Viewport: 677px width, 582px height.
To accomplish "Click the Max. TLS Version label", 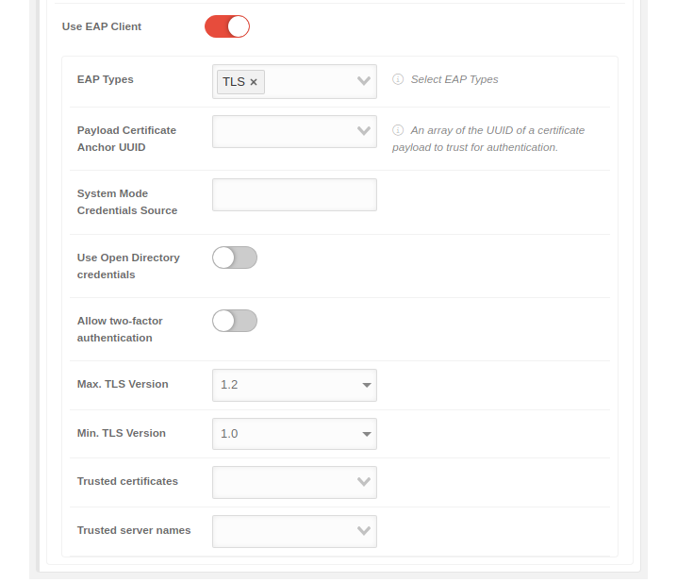I will point(123,384).
